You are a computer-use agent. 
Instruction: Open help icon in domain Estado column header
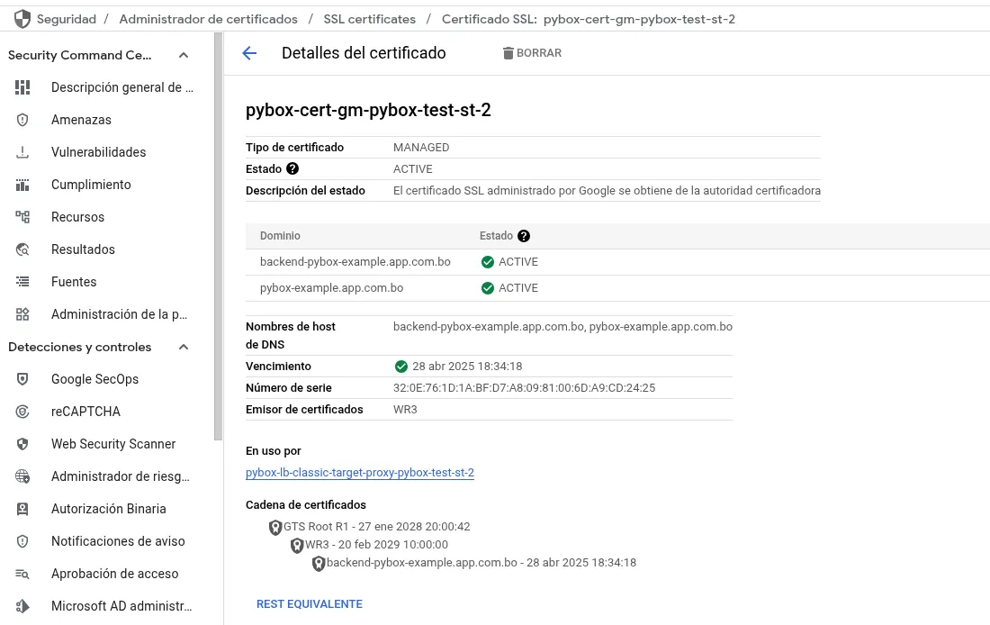(x=524, y=236)
